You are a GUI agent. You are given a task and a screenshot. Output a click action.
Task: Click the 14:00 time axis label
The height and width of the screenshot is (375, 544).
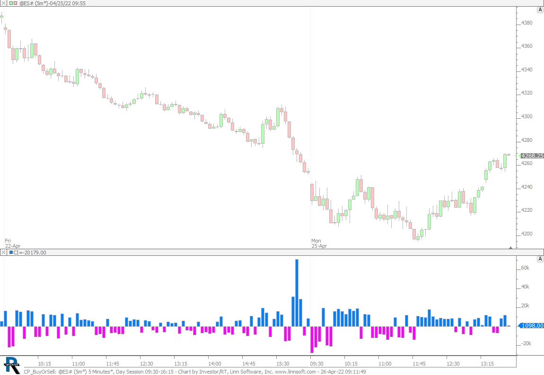tap(214, 364)
